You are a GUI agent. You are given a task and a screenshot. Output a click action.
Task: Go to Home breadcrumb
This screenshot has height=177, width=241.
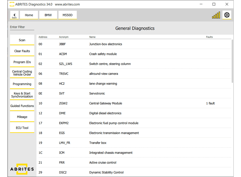point(29,15)
